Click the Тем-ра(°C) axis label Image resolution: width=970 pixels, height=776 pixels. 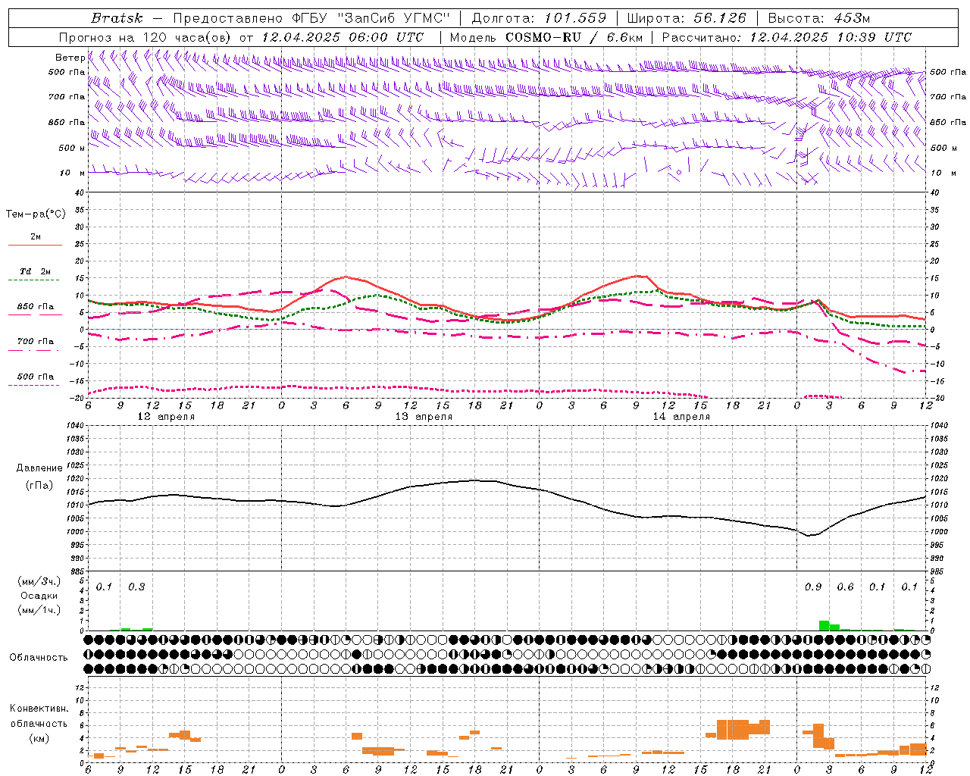click(36, 214)
